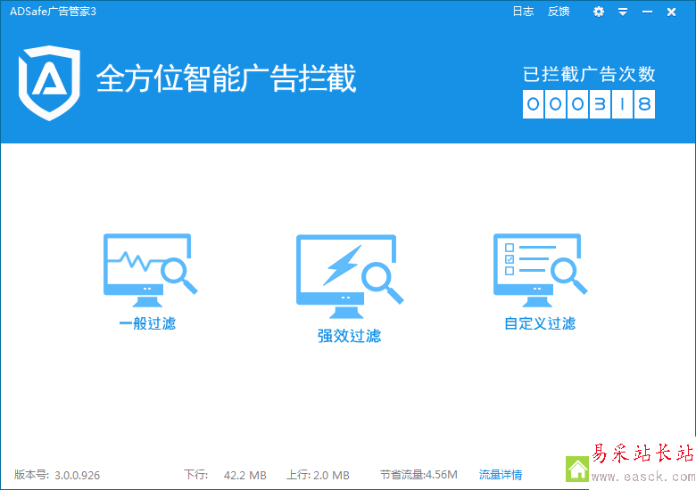
Task: Open the 一般过滤 monitor icon
Action: click(x=150, y=270)
